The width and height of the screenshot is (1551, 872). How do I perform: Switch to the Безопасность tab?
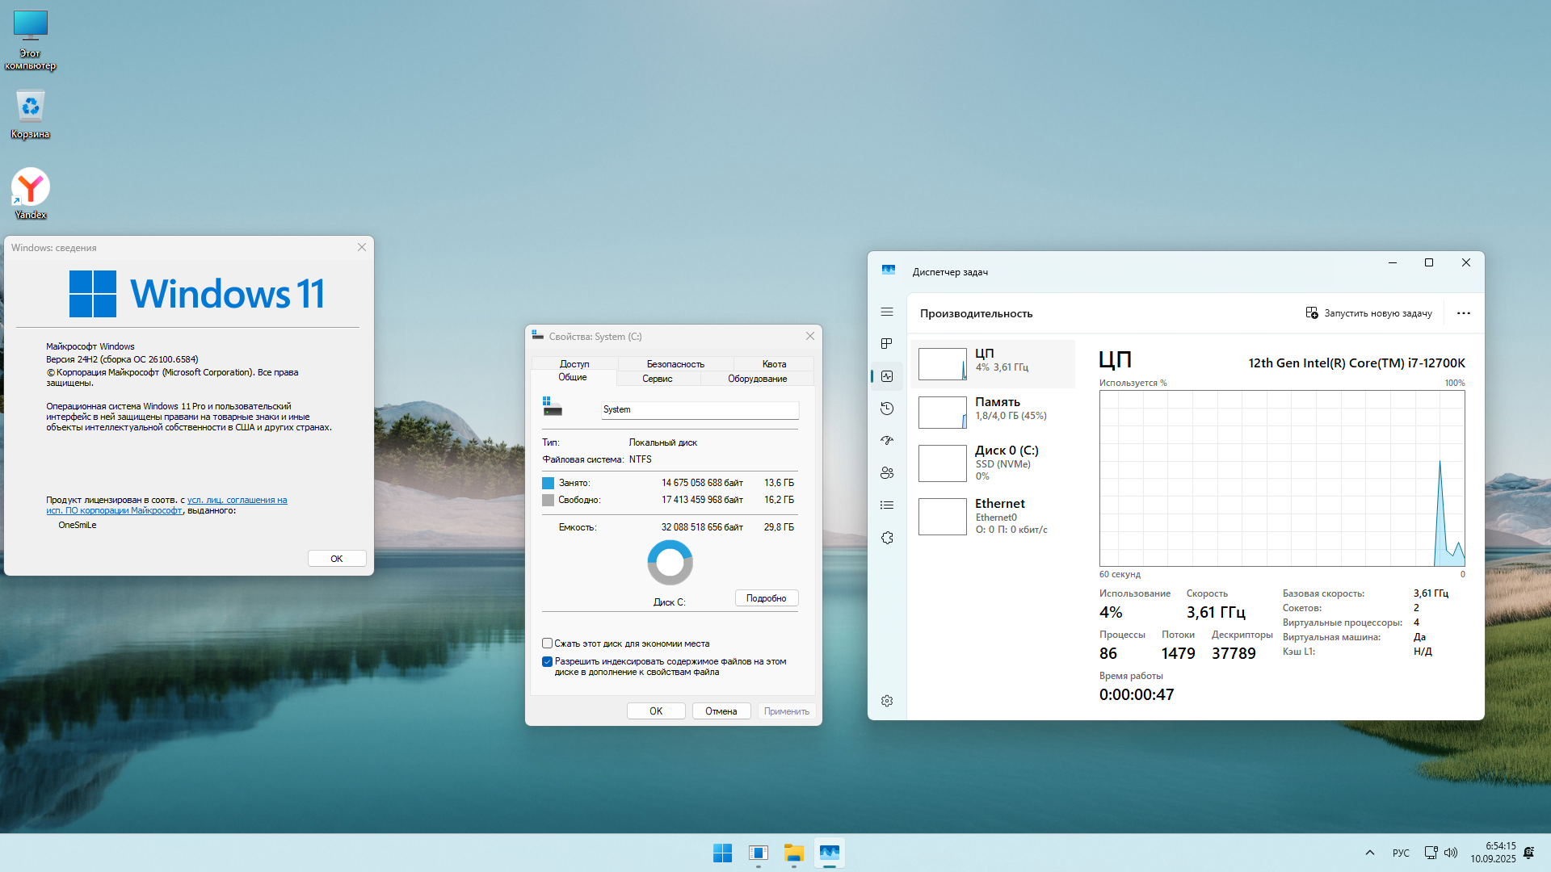(x=675, y=364)
